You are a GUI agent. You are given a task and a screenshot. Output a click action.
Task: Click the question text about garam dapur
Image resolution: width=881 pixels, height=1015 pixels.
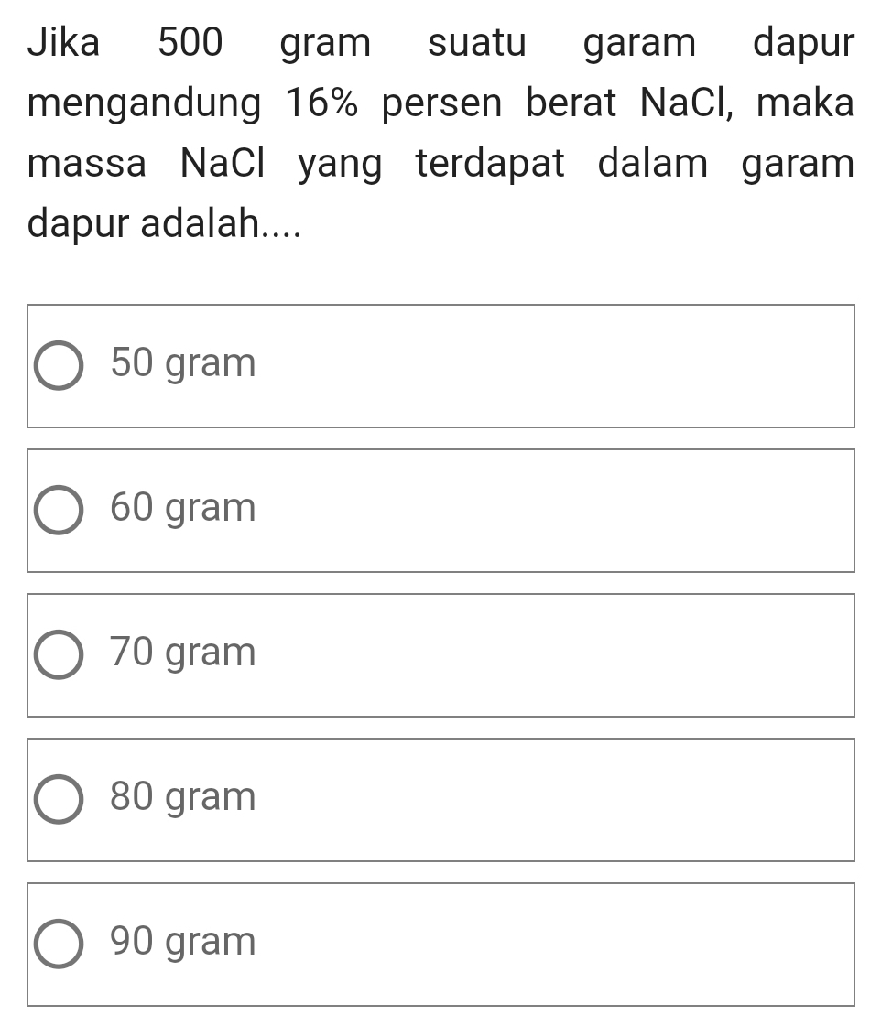[x=440, y=133]
